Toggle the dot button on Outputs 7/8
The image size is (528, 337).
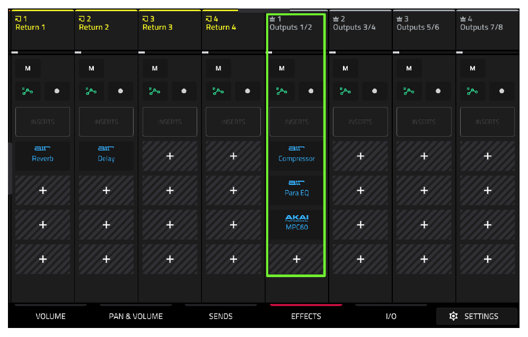(501, 91)
